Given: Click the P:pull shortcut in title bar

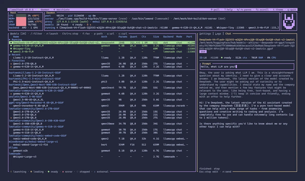Looking at the screenshot, I should point(215,10).
